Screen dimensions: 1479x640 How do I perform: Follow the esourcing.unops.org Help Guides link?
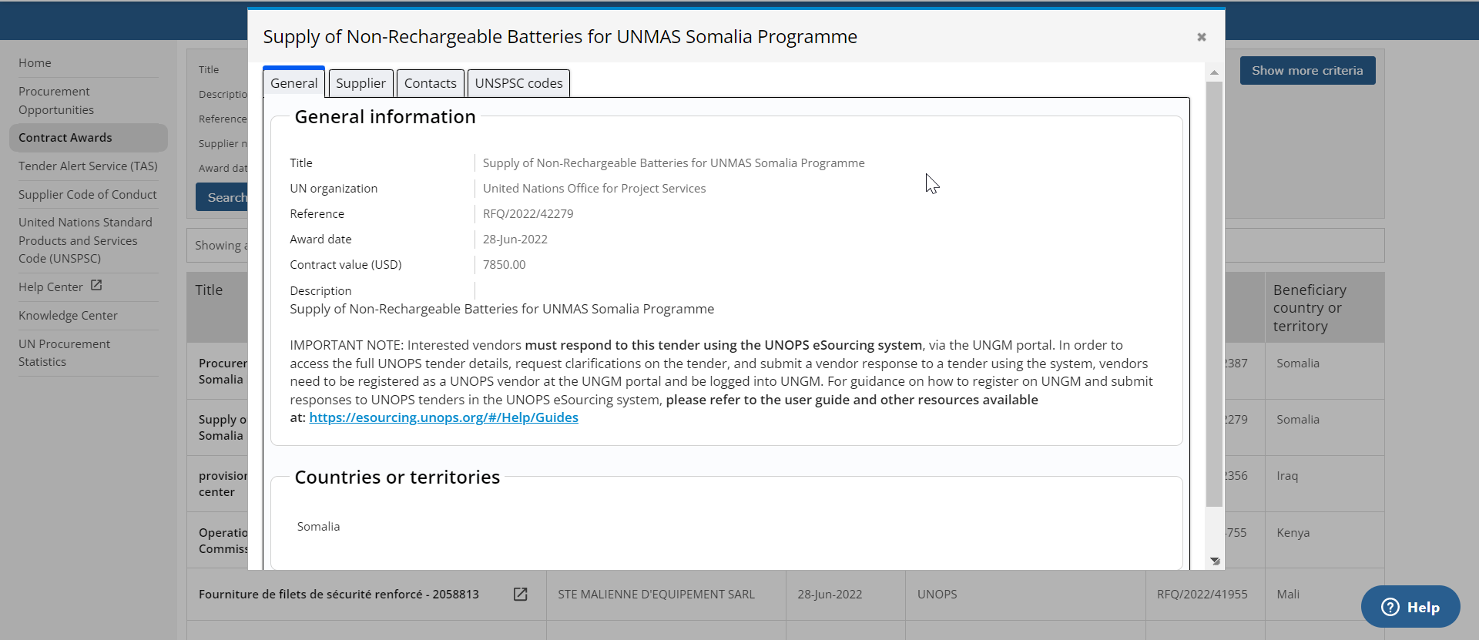pyautogui.click(x=444, y=417)
